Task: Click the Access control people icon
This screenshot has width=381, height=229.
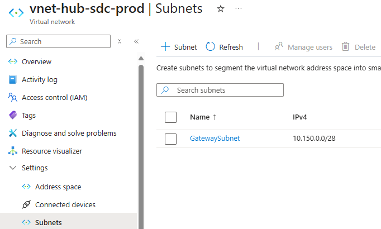Action: [x=13, y=97]
